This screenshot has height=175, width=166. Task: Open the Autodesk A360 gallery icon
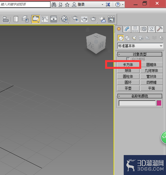tap(111, 19)
